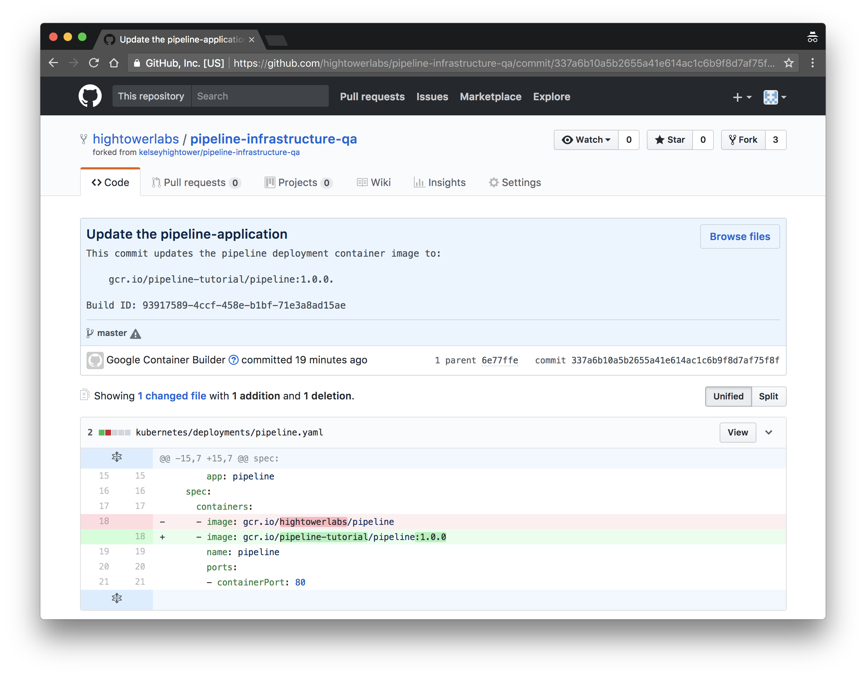Fork the repository

tap(743, 140)
